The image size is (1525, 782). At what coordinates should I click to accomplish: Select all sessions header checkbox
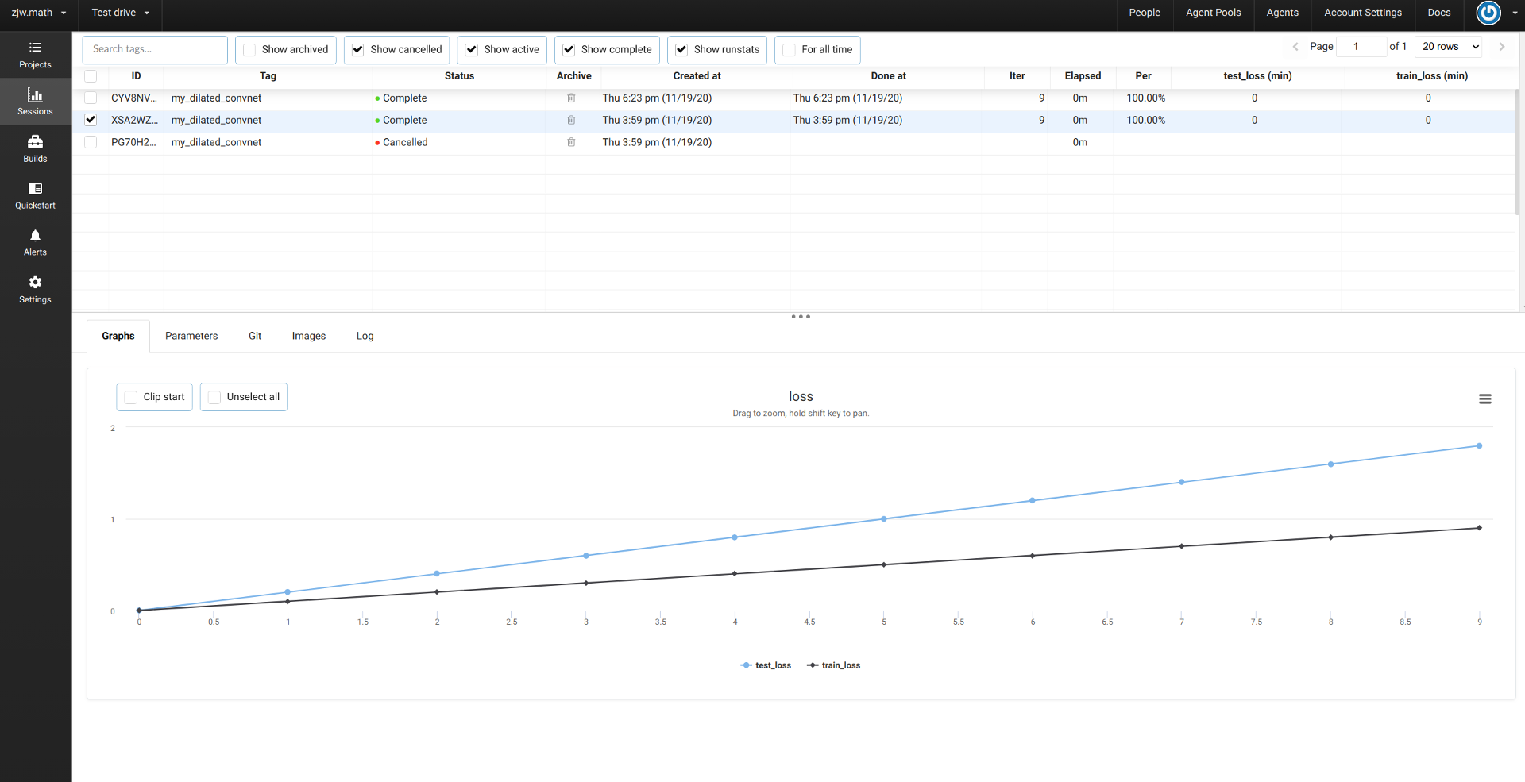click(91, 76)
